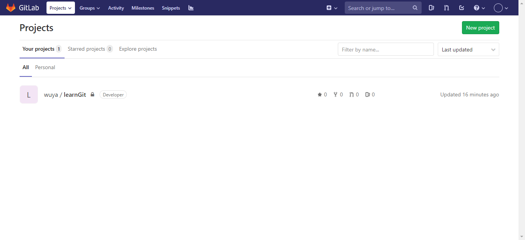Open the to-do list checkmark icon

pyautogui.click(x=462, y=8)
